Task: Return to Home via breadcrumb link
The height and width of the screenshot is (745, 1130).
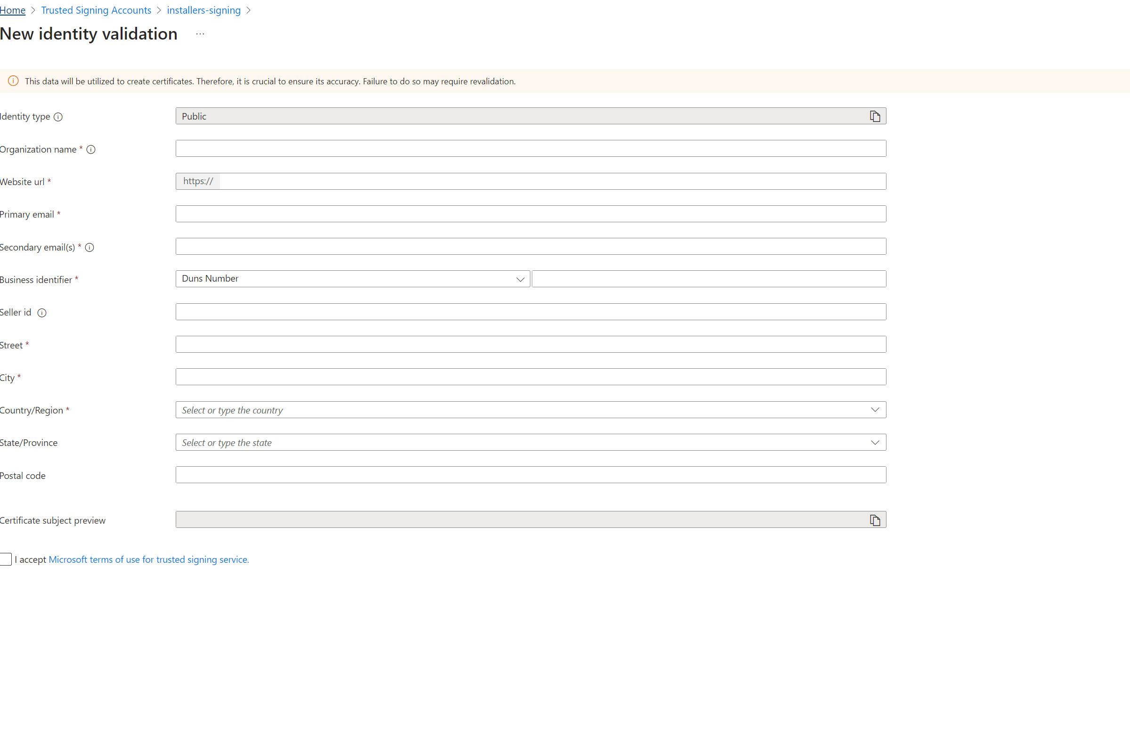Action: (13, 10)
